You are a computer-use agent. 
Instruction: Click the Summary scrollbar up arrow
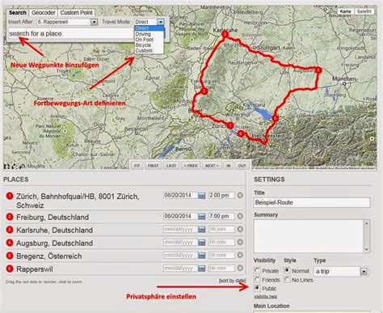pos(366,223)
